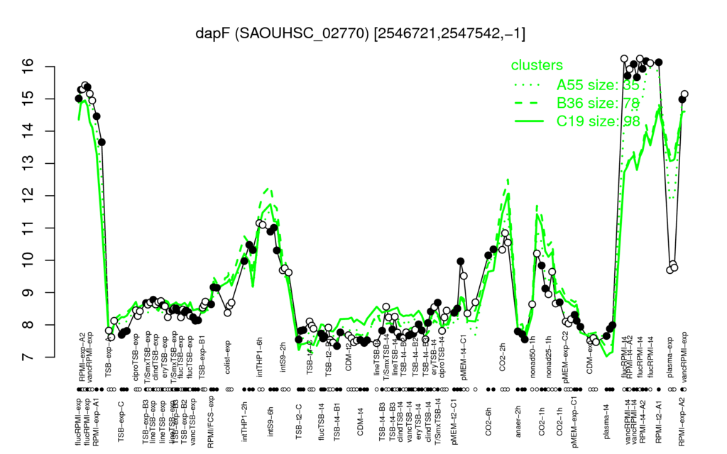Select the 'pMEM-t4-C1' x-axis label
Viewport: 727px width, 454px height.
point(464,358)
